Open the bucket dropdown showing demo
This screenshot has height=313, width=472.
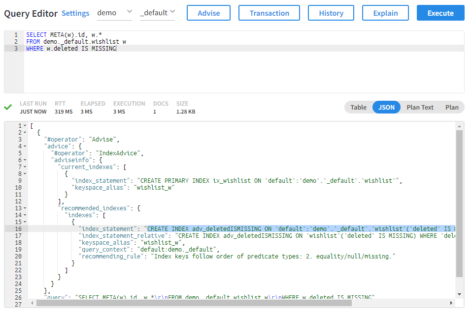[115, 13]
